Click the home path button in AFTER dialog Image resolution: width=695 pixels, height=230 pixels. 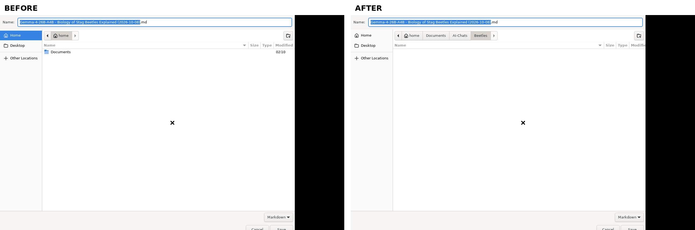pos(412,35)
